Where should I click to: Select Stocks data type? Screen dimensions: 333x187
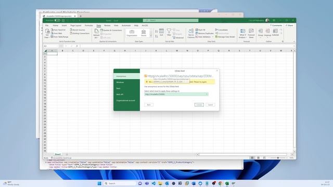[x=144, y=33]
